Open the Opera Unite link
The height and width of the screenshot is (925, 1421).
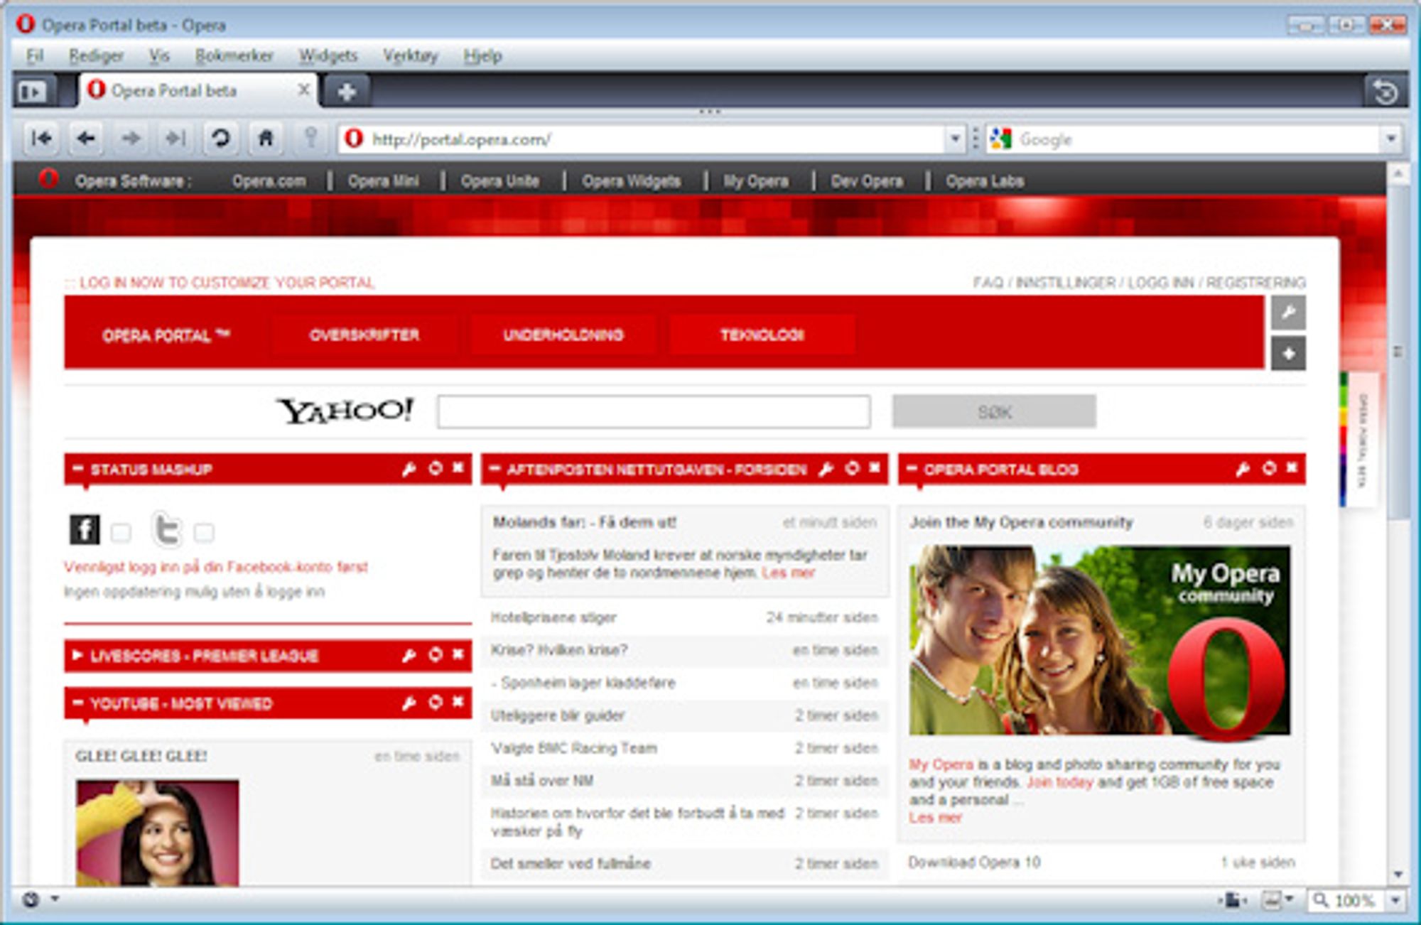(500, 181)
